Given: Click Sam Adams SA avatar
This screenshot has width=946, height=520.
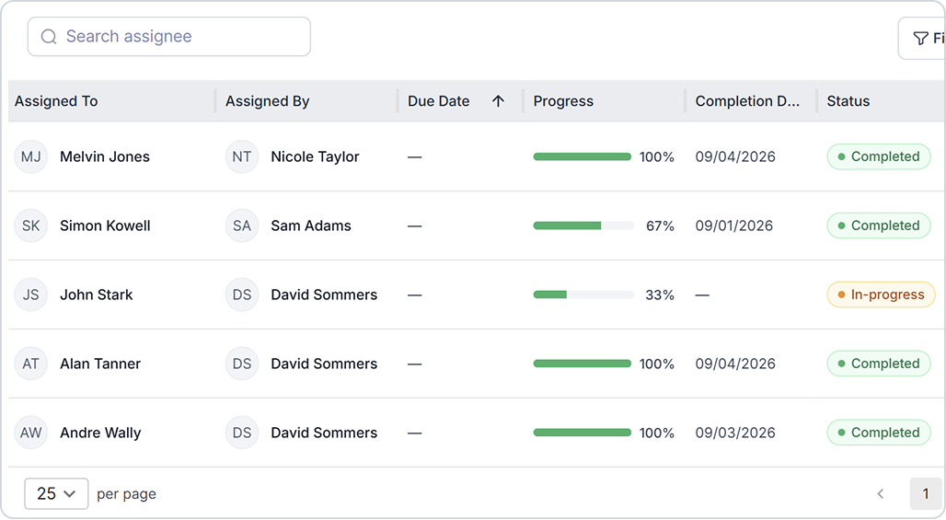Looking at the screenshot, I should point(242,225).
